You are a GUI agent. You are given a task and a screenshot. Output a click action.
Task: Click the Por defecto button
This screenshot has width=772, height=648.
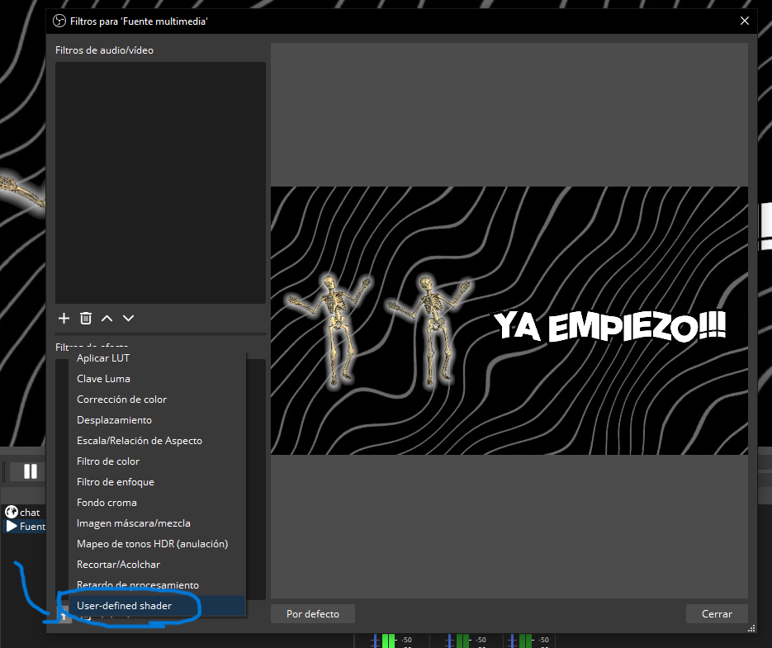click(x=313, y=614)
